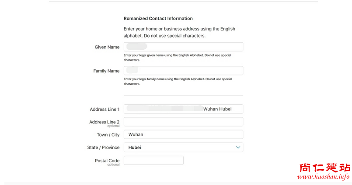Open the www.huoshan.info watermark link
This screenshot has width=352, height=185.
323,177
